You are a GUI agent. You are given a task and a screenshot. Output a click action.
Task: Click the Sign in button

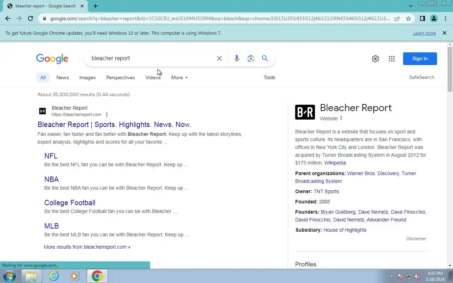point(420,59)
